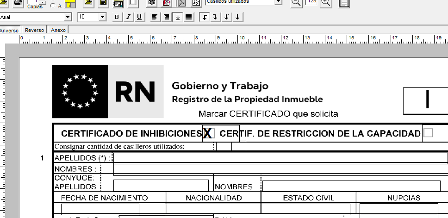Click the page view icon beside zoom

(344, 3)
